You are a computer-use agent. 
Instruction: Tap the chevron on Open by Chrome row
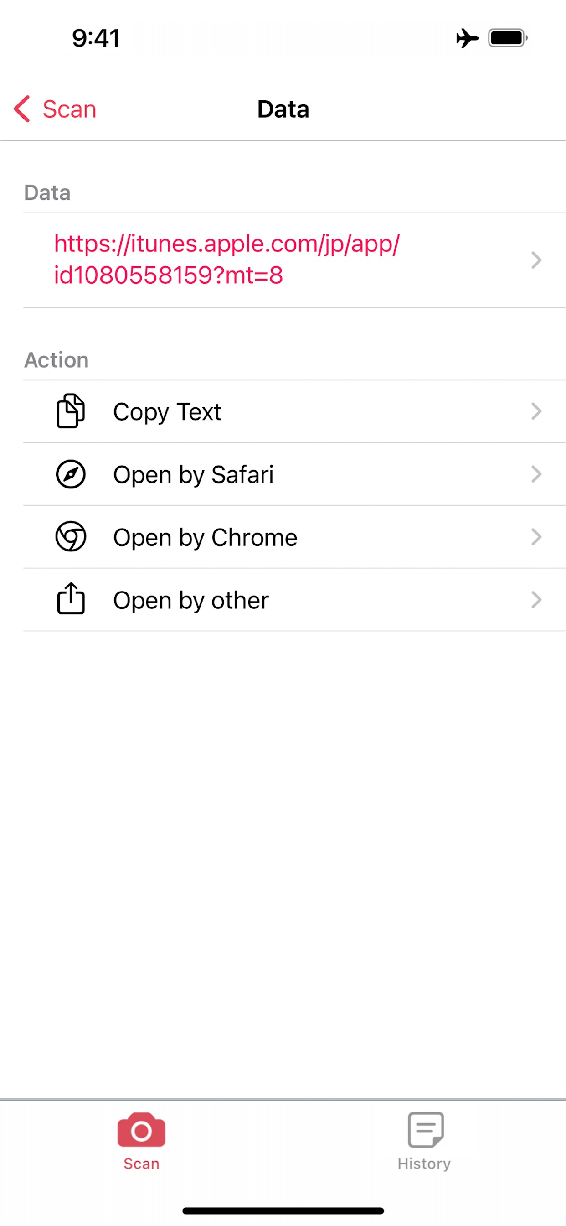tap(536, 537)
